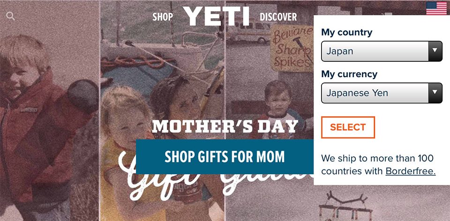Click the Shop Gifts For Mom button
This screenshot has width=450, height=221.
(x=225, y=157)
